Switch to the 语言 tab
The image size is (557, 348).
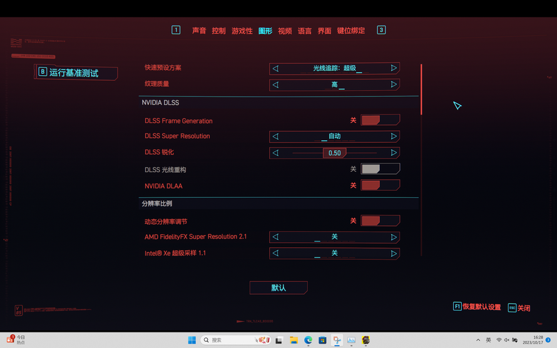click(x=304, y=31)
